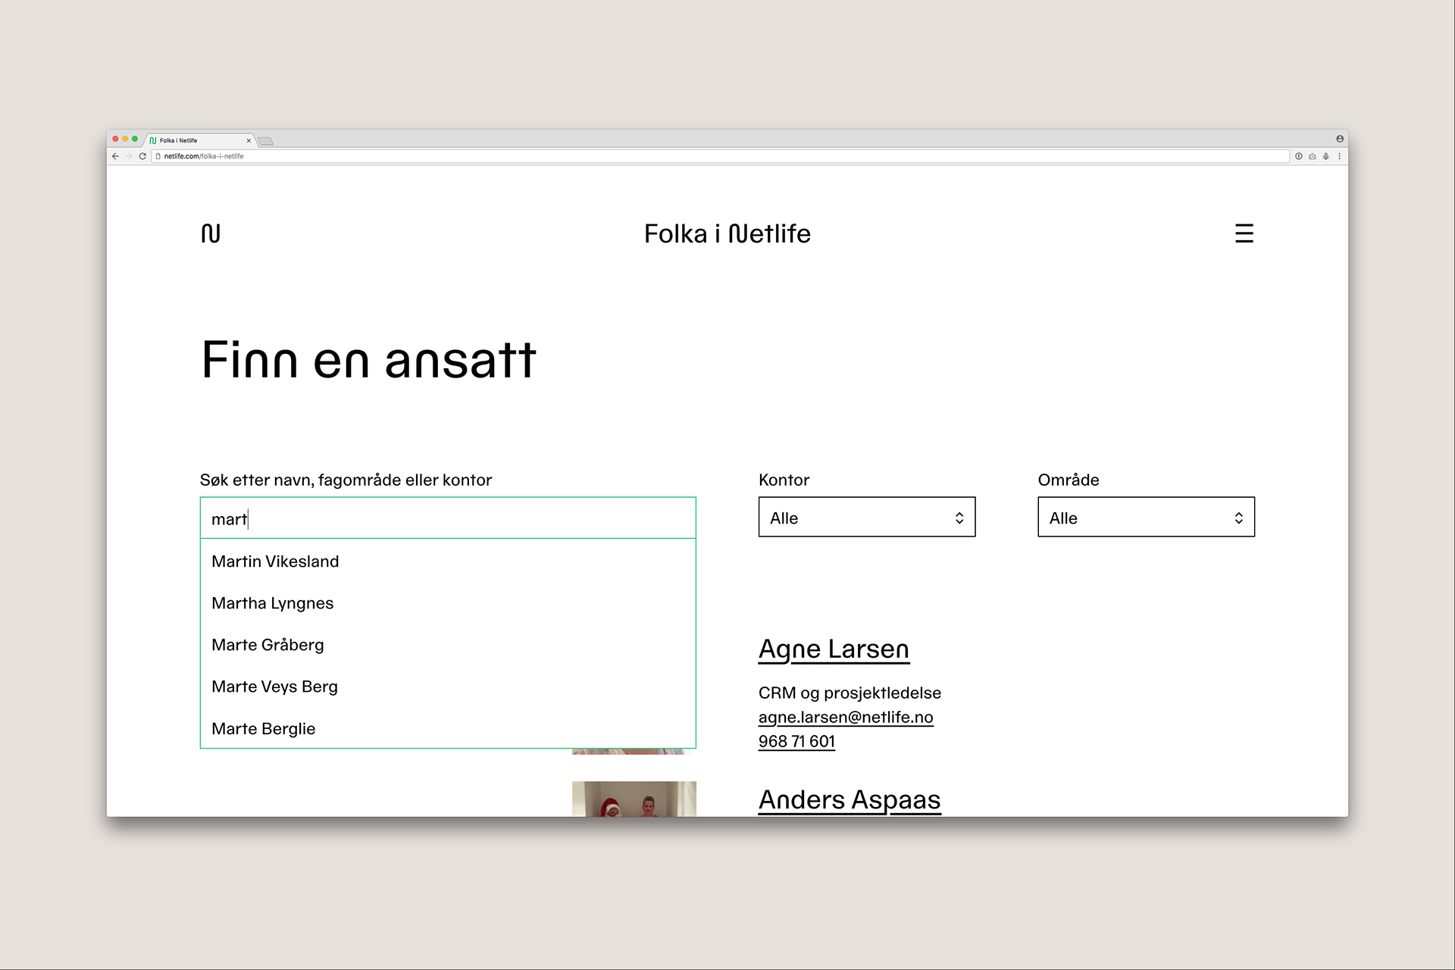Click the browser profile avatar icon

1339,139
